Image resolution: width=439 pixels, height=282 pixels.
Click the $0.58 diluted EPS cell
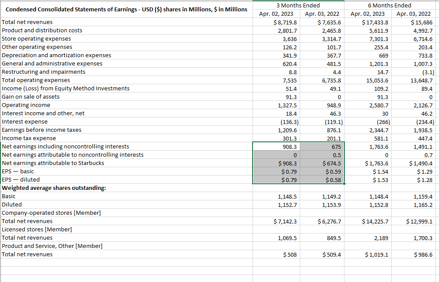coord(322,180)
